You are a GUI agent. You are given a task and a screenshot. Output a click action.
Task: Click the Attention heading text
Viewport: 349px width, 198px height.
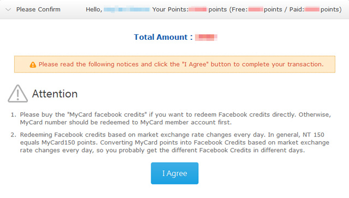[55, 94]
